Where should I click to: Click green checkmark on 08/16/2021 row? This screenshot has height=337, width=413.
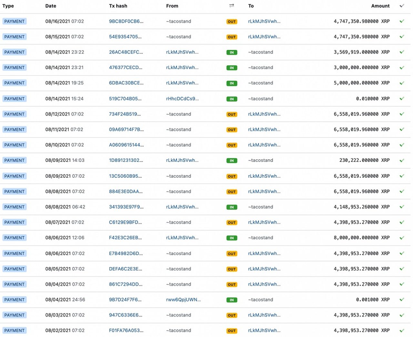click(x=402, y=21)
